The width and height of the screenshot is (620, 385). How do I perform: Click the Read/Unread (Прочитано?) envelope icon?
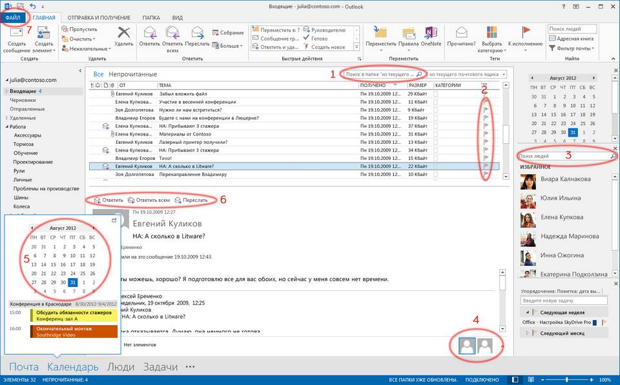click(x=461, y=33)
